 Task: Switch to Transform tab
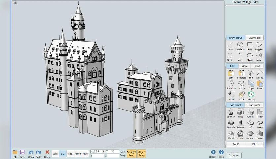coord(254,105)
